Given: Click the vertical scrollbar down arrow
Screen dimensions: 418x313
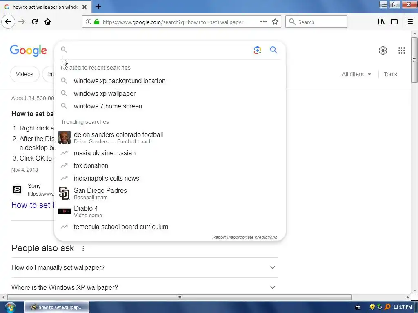Looking at the screenshot, I should 414,291.
